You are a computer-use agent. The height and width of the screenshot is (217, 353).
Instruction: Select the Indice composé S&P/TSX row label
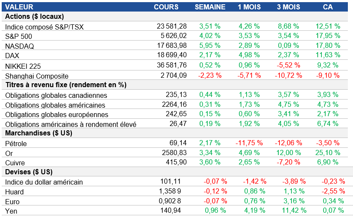44,27
